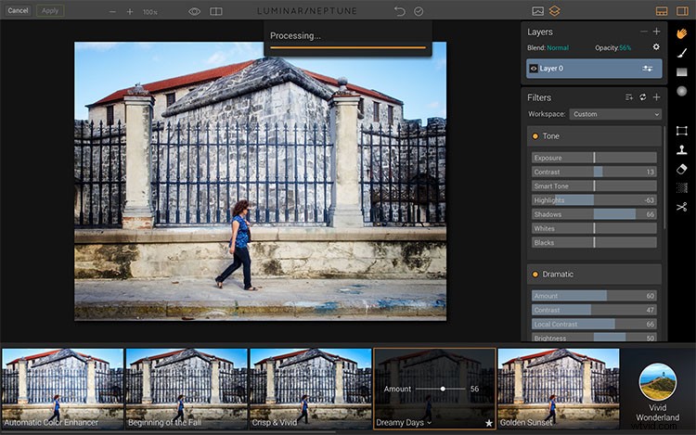This screenshot has height=435, width=696.
Task: Add a filter with plus icon
Action: (656, 97)
